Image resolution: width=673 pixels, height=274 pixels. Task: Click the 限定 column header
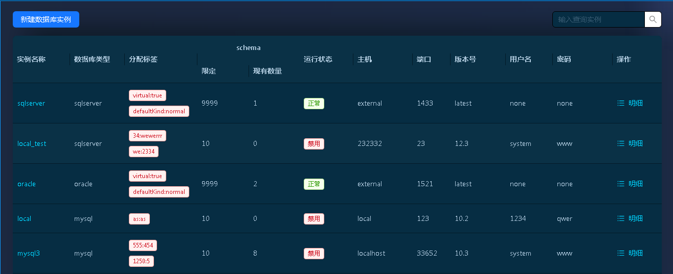click(209, 71)
